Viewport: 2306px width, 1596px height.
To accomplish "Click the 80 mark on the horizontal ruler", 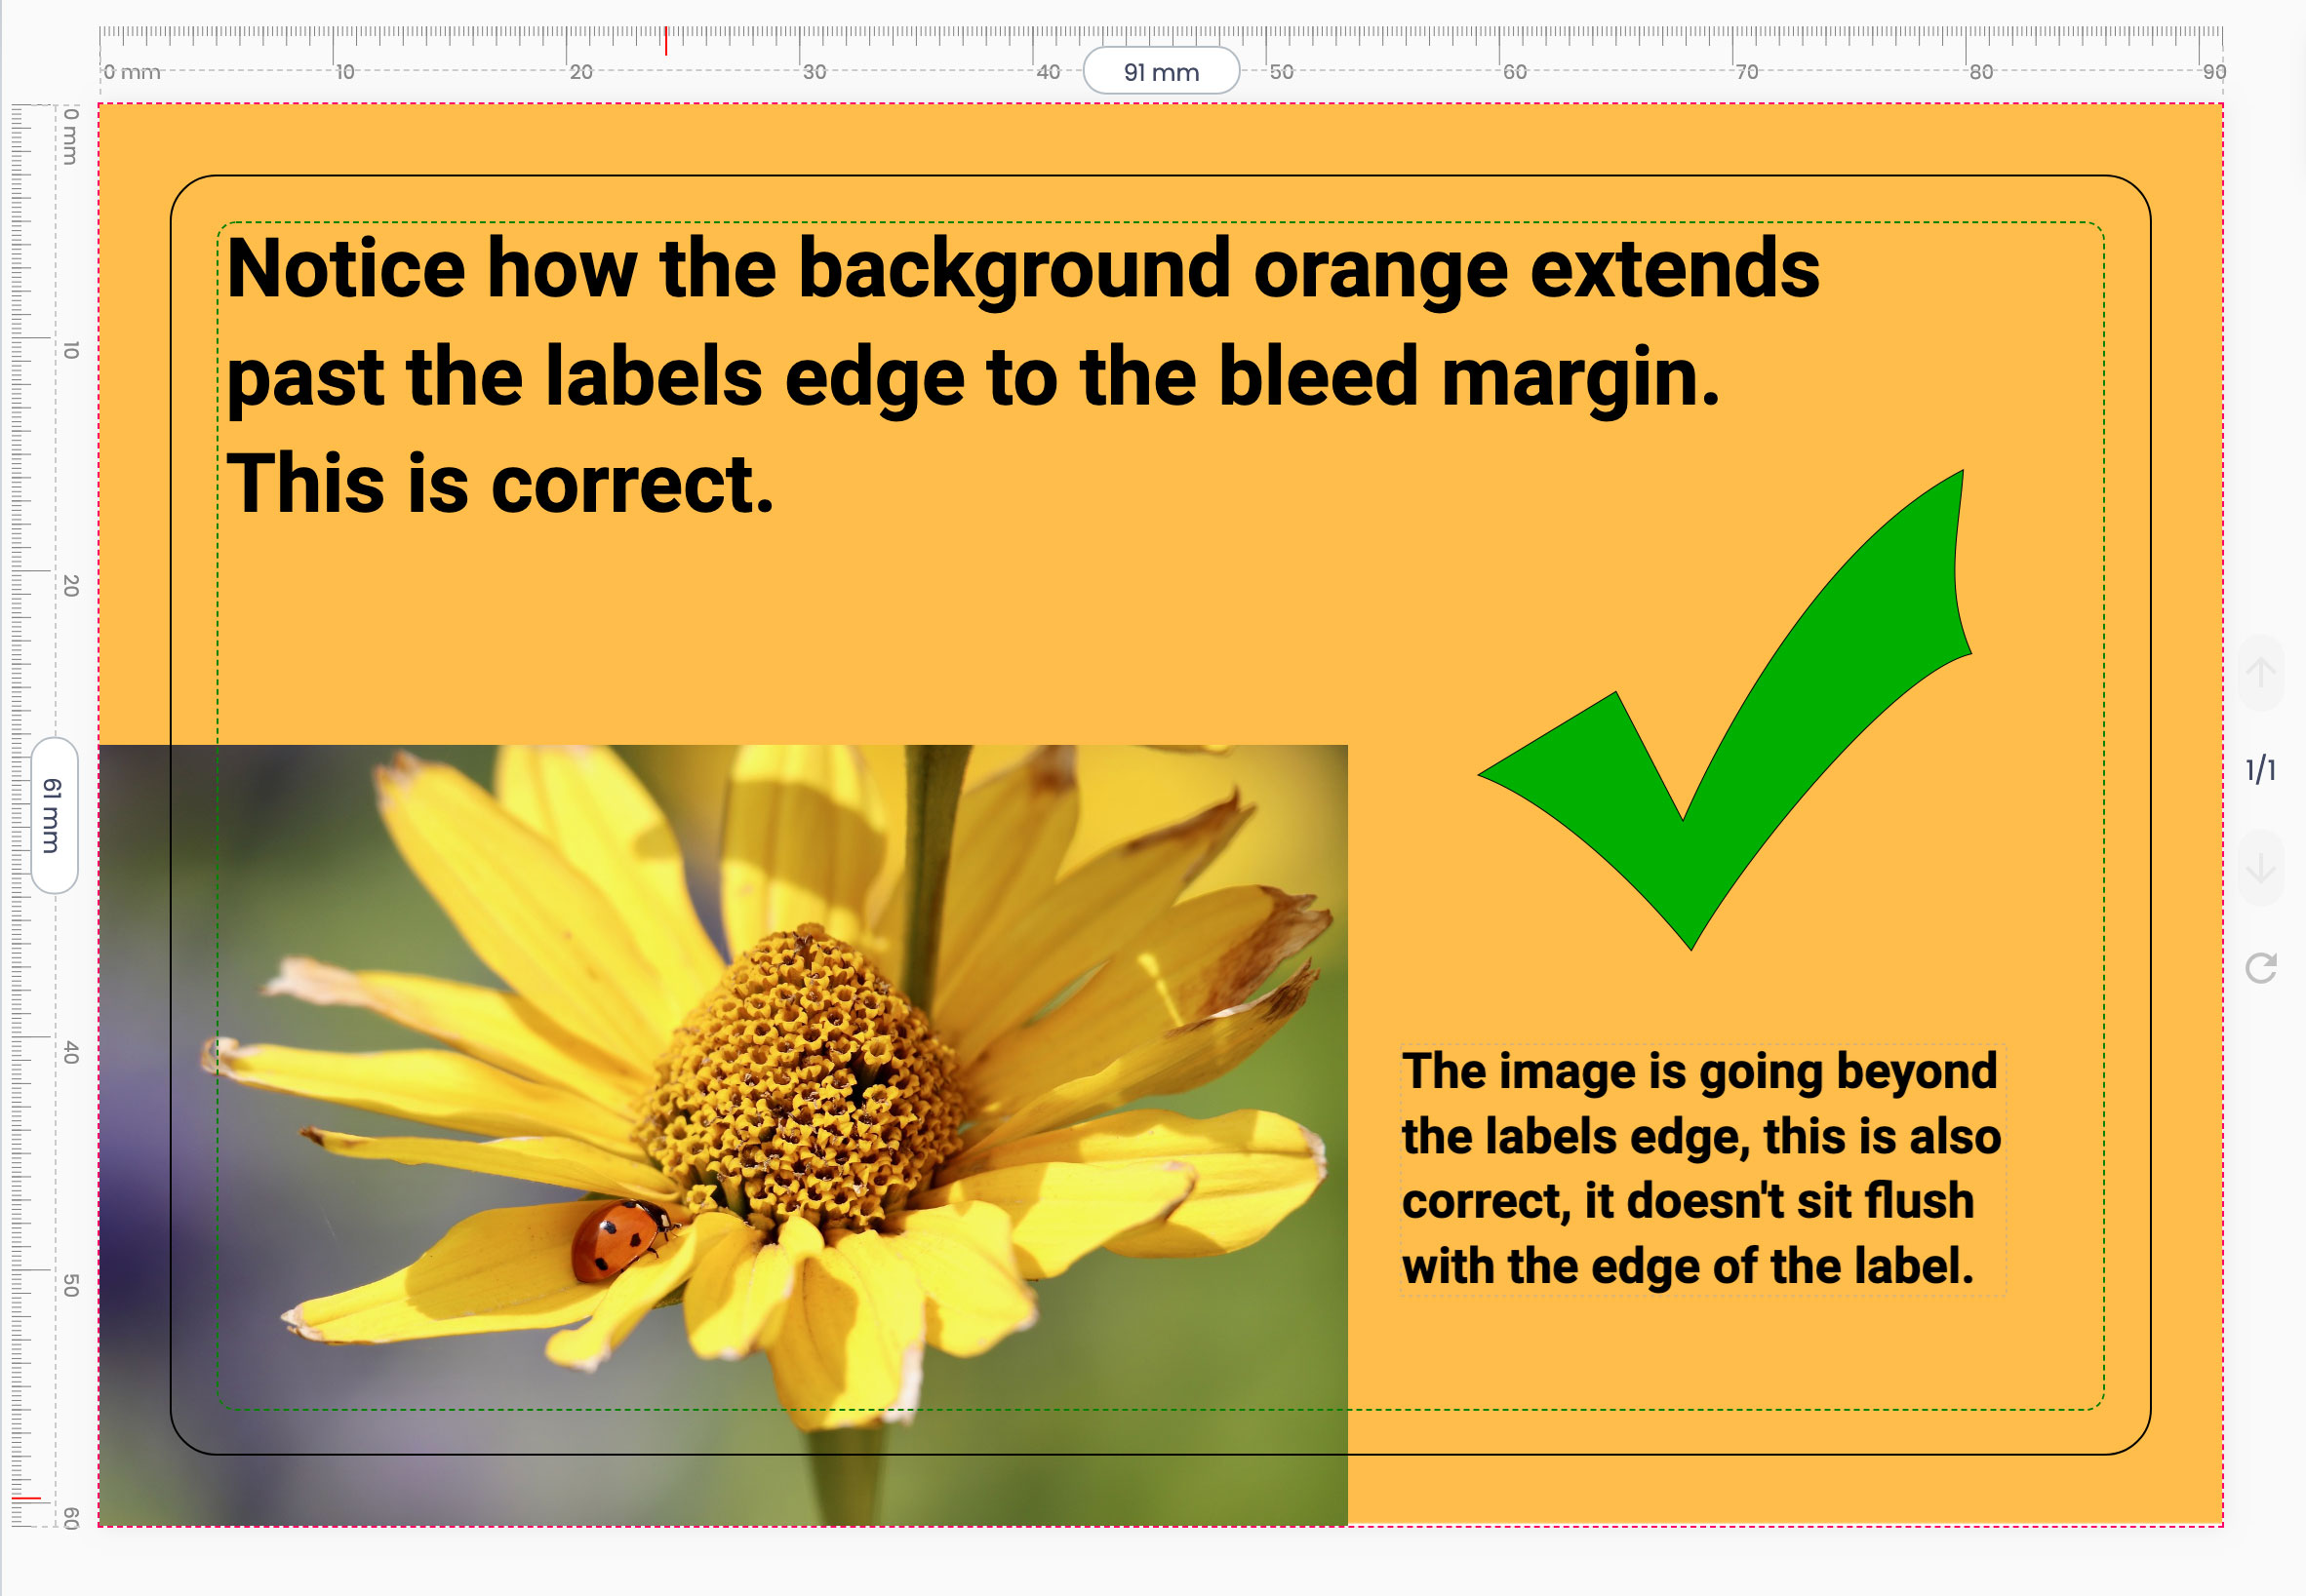I will pyautogui.click(x=1981, y=72).
